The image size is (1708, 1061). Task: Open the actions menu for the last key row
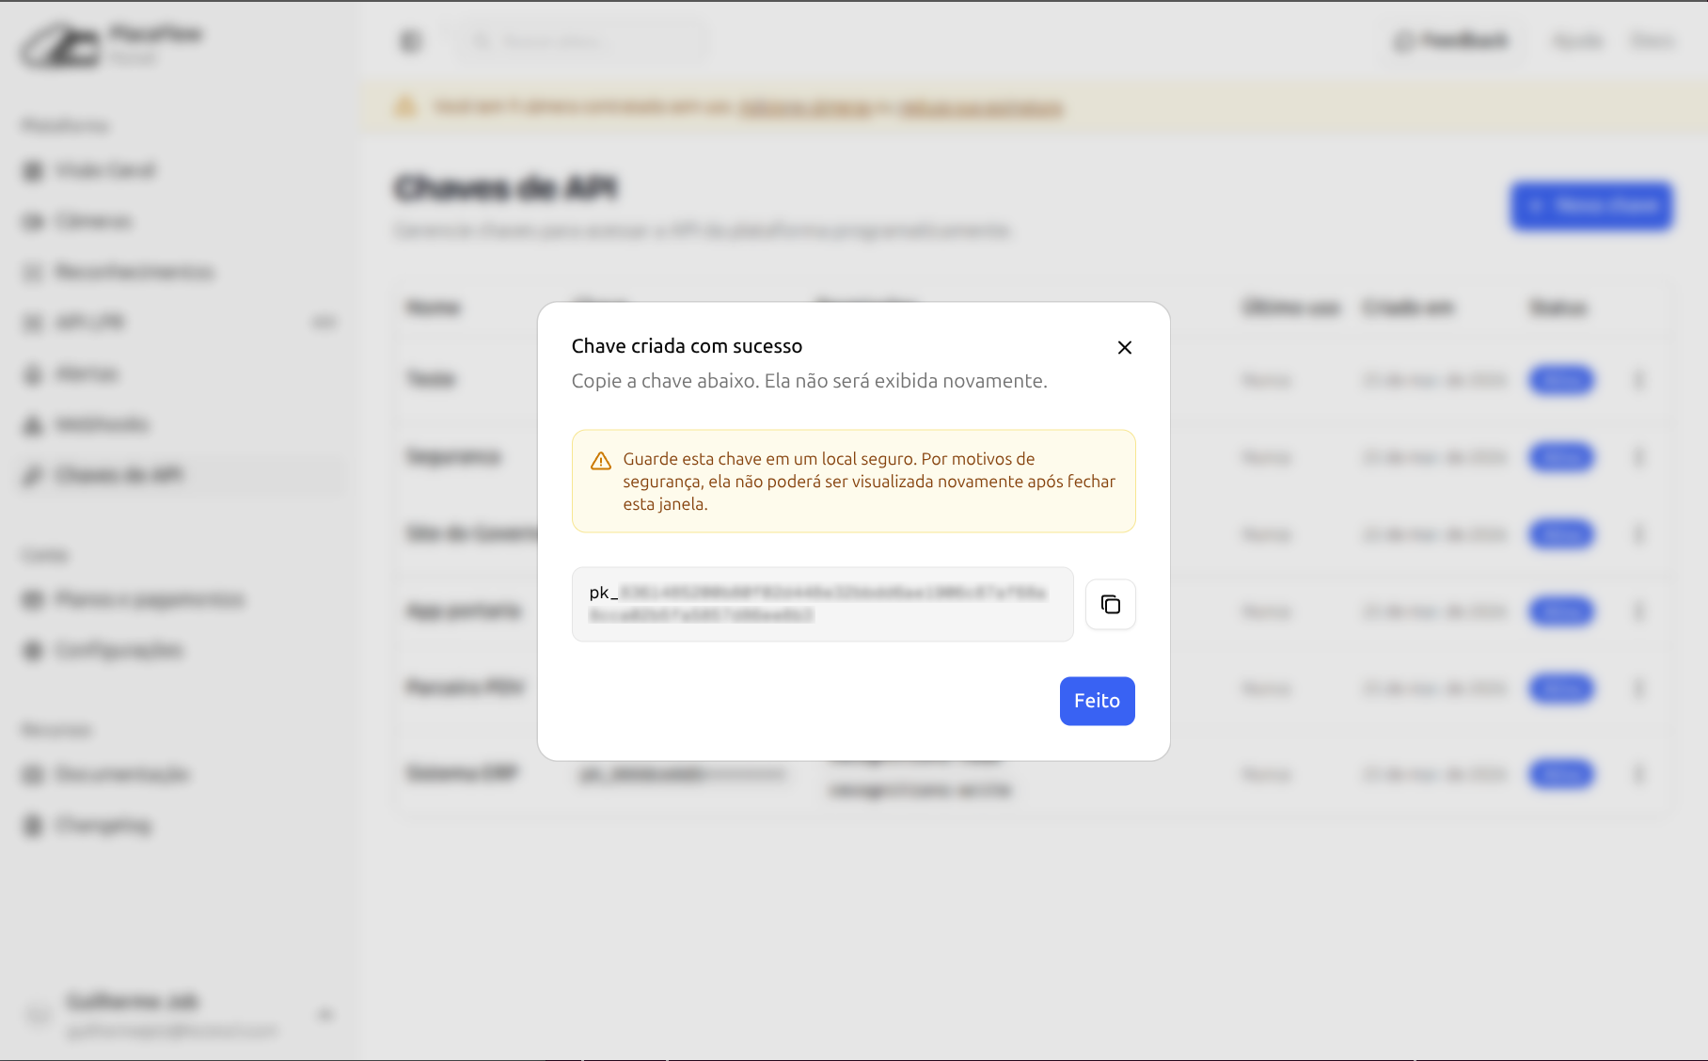[x=1638, y=774]
